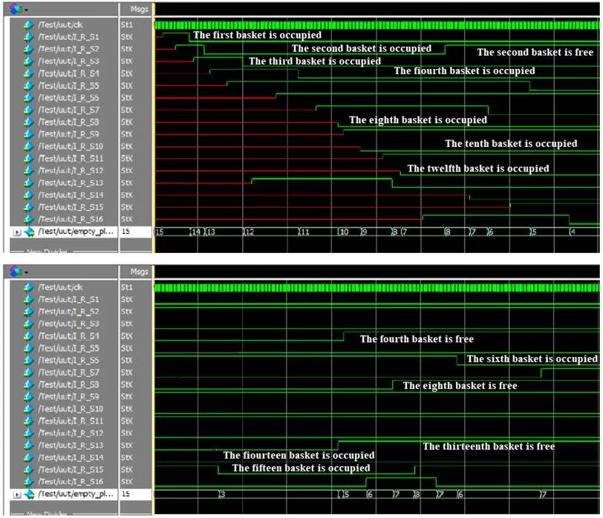Click the I_R_S15 signal icon in the lower panel

tap(29, 470)
